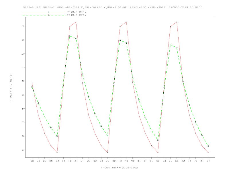Click x-axis tick label 51
227x175 pixels.
139,161
